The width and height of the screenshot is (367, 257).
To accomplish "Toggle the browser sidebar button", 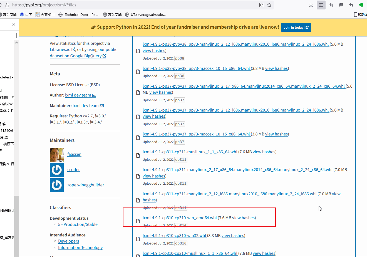I will point(321,5).
